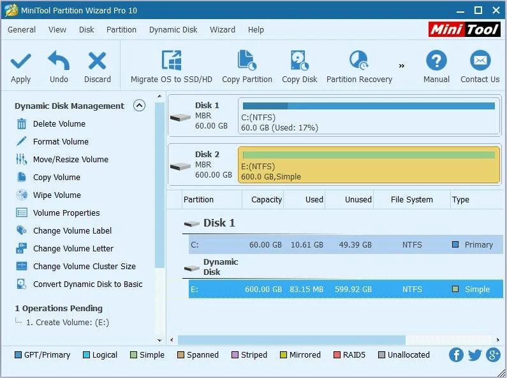The width and height of the screenshot is (507, 378).
Task: Click Disk 1 heading in partition list
Action: [219, 223]
